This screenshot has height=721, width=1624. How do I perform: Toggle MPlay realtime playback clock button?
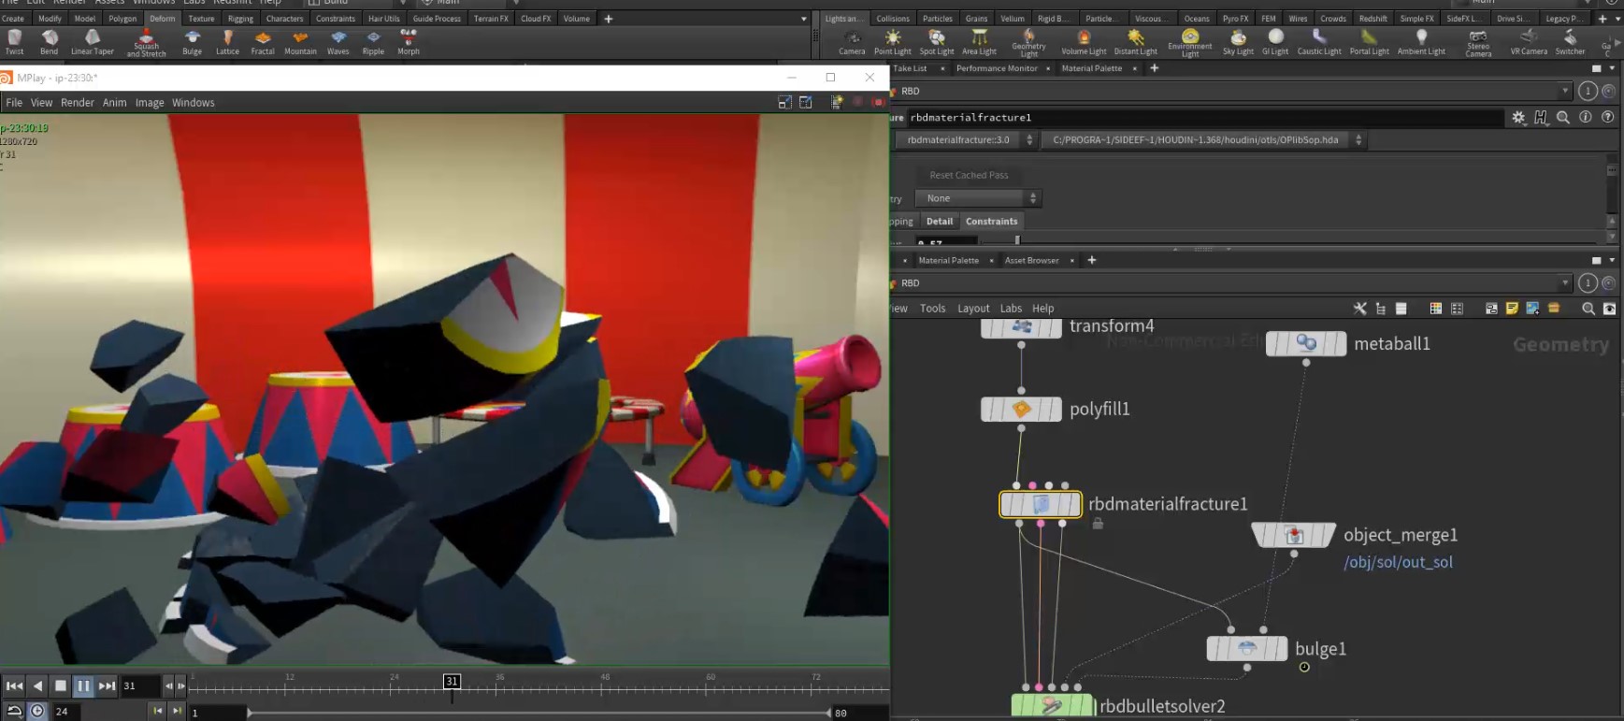tap(37, 711)
